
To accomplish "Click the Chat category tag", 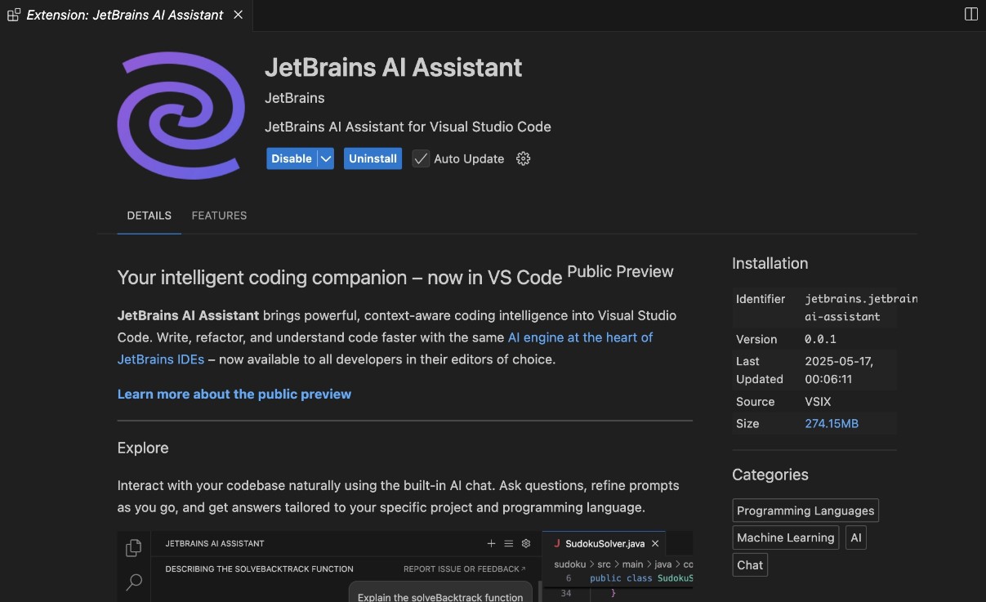I will coord(750,564).
